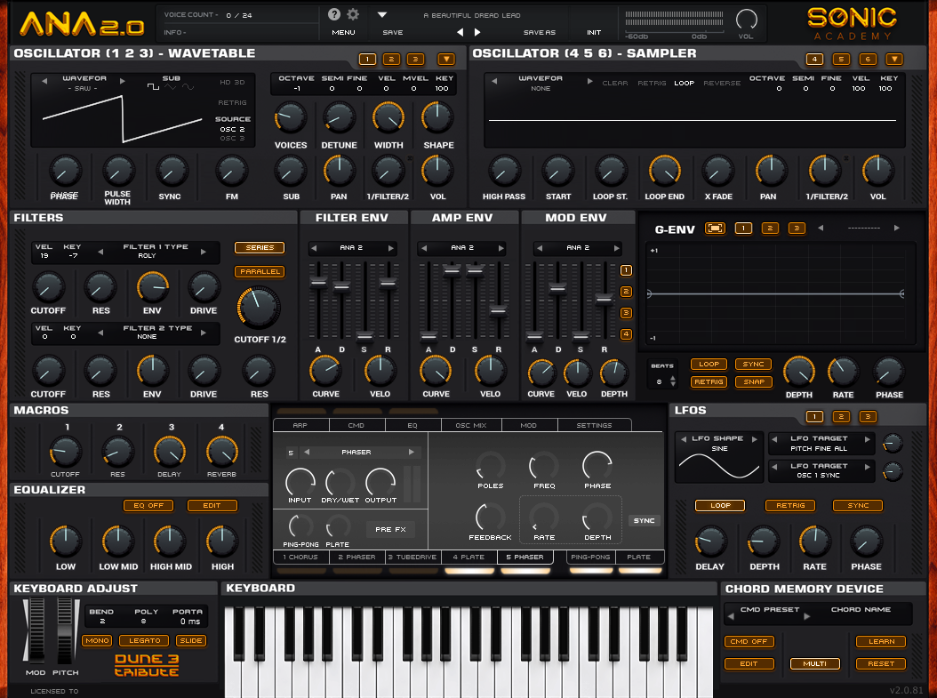Adjust phaser FEEDBACK knob
Image resolution: width=937 pixels, height=698 pixels.
pyautogui.click(x=490, y=517)
